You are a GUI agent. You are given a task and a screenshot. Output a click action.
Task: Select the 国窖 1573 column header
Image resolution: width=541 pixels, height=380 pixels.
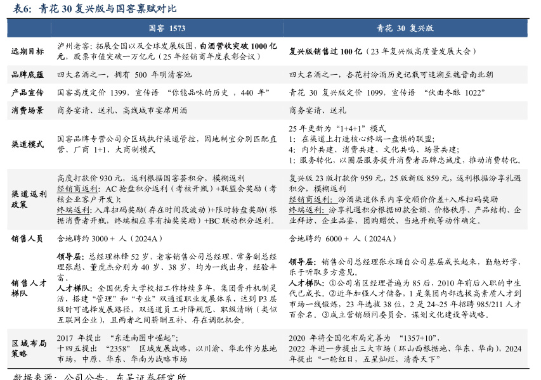[x=167, y=28]
